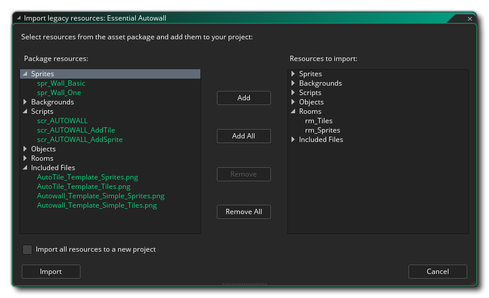Viewport: 489px width, 298px height.
Task: Select the scr_AUTOWALL_AddTile script
Action: (76, 130)
